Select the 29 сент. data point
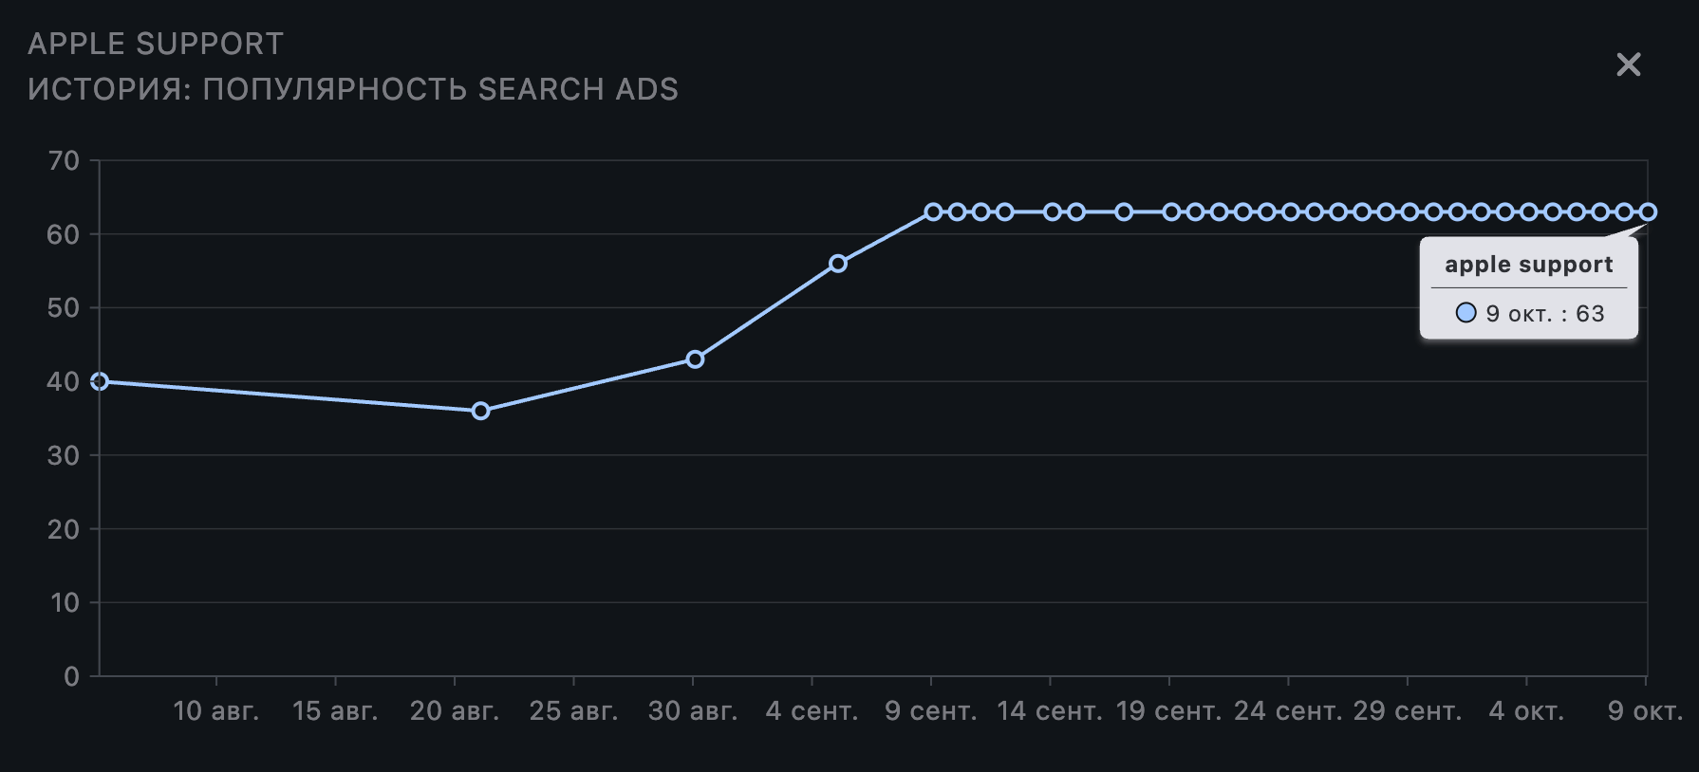The height and width of the screenshot is (772, 1699). [1410, 212]
